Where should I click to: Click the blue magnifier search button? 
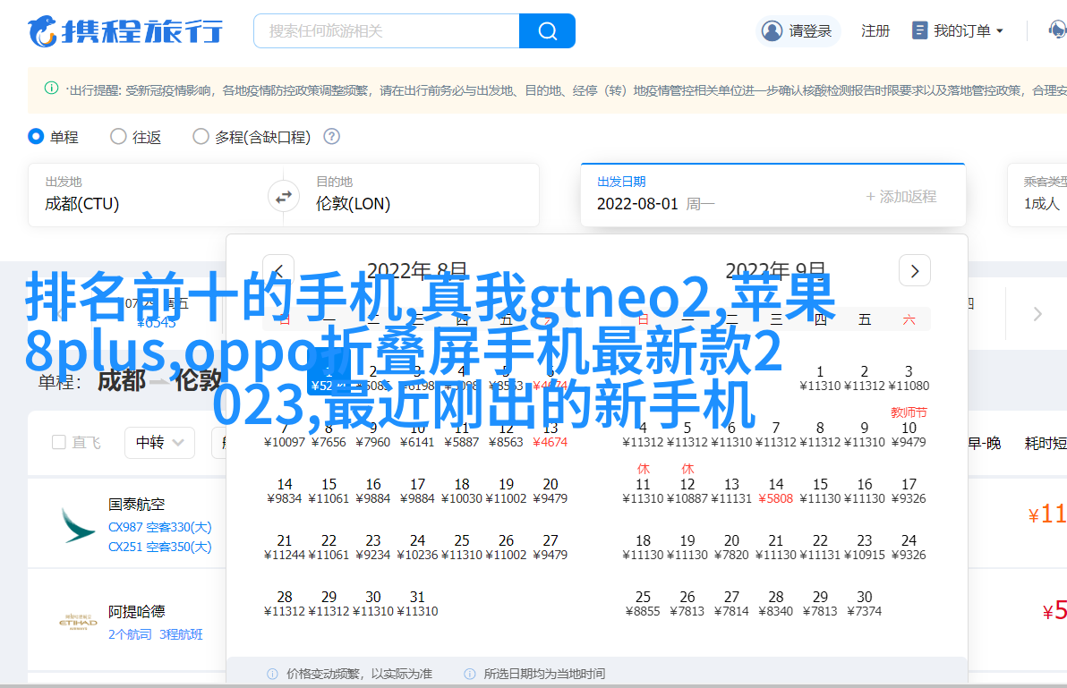pos(547,31)
